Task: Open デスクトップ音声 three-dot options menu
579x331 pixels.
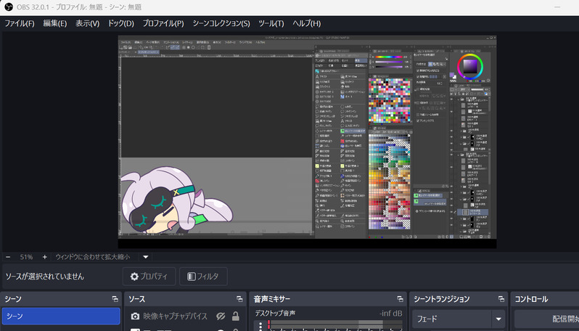Action: pyautogui.click(x=260, y=326)
